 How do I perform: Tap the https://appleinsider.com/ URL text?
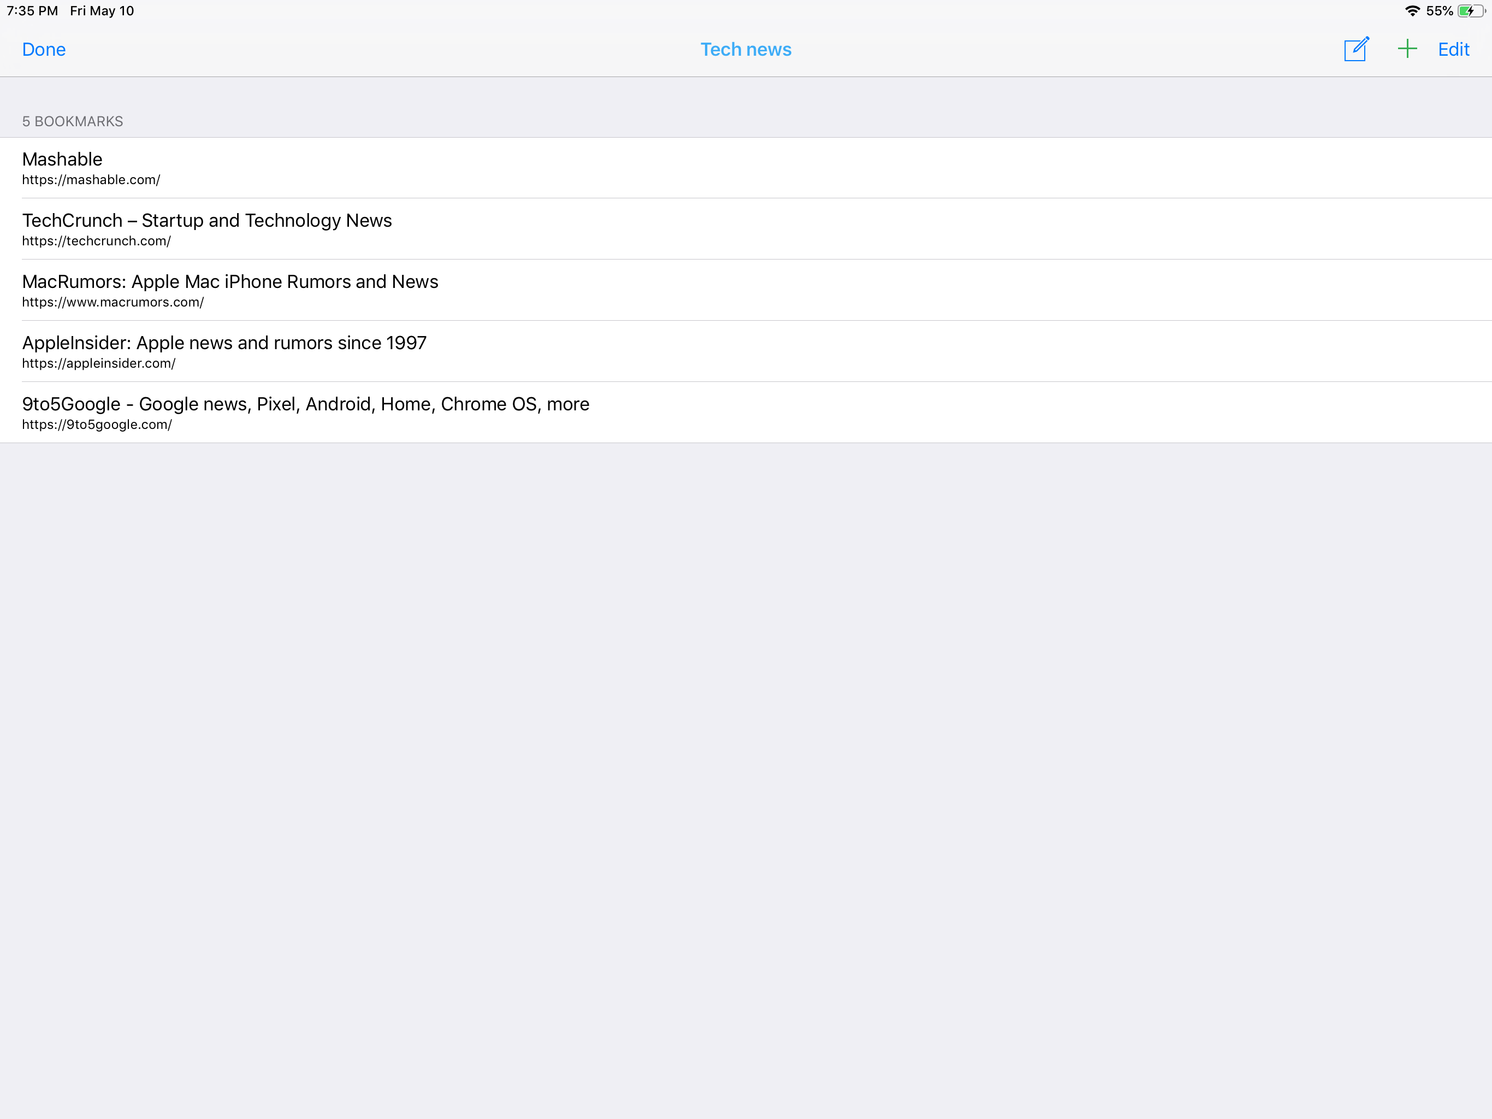pos(98,364)
